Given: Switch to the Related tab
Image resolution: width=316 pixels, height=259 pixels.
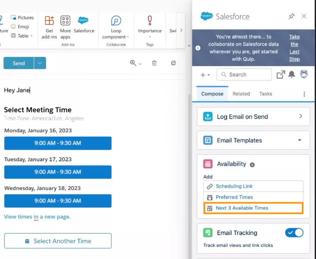Looking at the screenshot, I should pos(241,94).
